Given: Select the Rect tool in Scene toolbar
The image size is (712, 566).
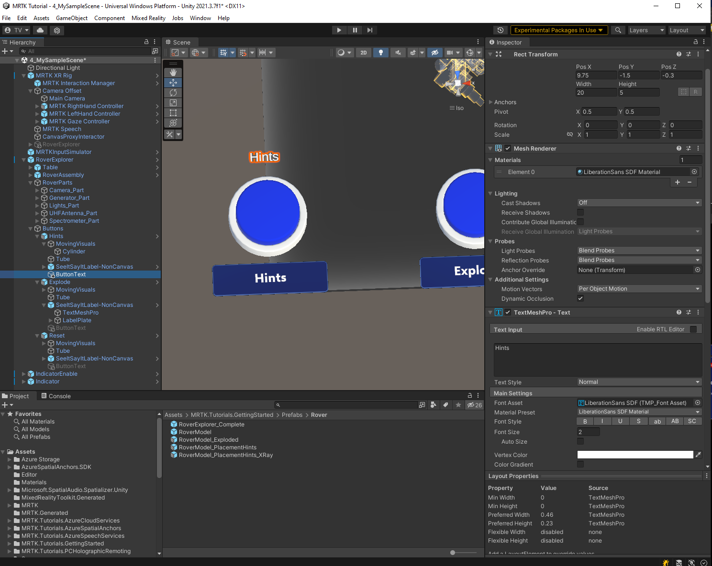Looking at the screenshot, I should (173, 113).
